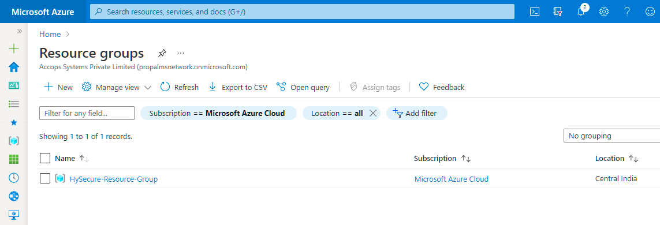Open Virtual machines monitor icon in sidebar

[14, 215]
